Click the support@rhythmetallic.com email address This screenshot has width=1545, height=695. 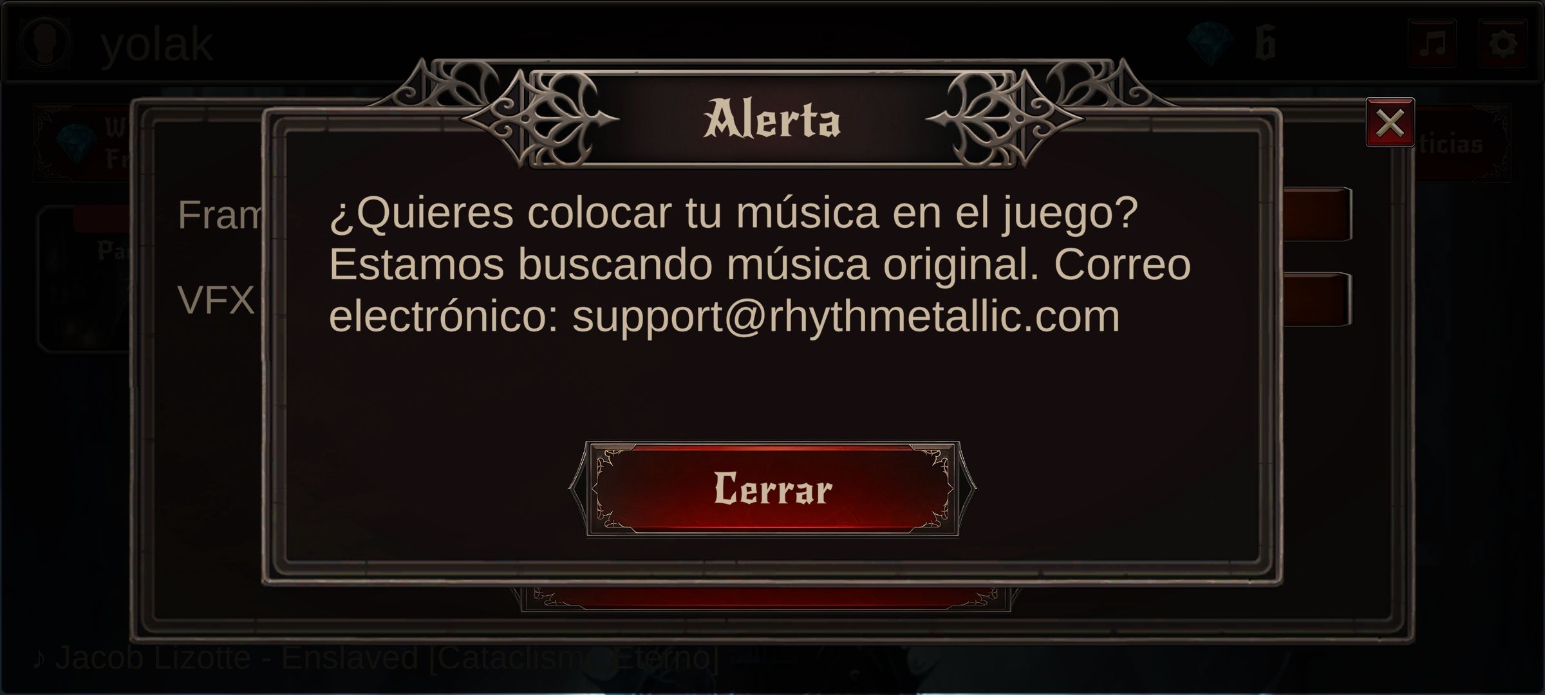tap(845, 316)
